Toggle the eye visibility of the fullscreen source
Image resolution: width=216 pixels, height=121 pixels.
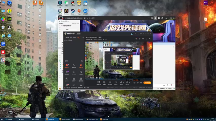[x=65, y=40]
